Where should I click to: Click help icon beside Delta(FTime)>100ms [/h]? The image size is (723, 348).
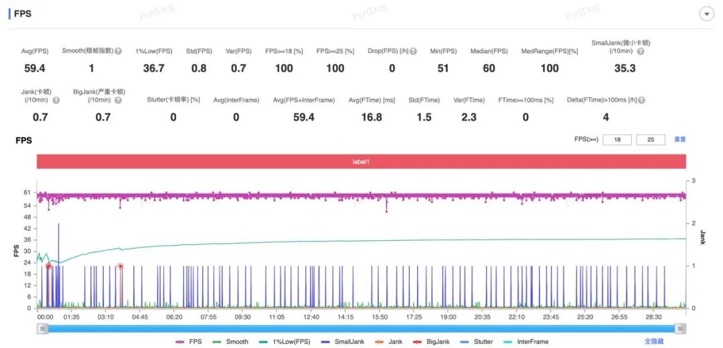(x=641, y=100)
